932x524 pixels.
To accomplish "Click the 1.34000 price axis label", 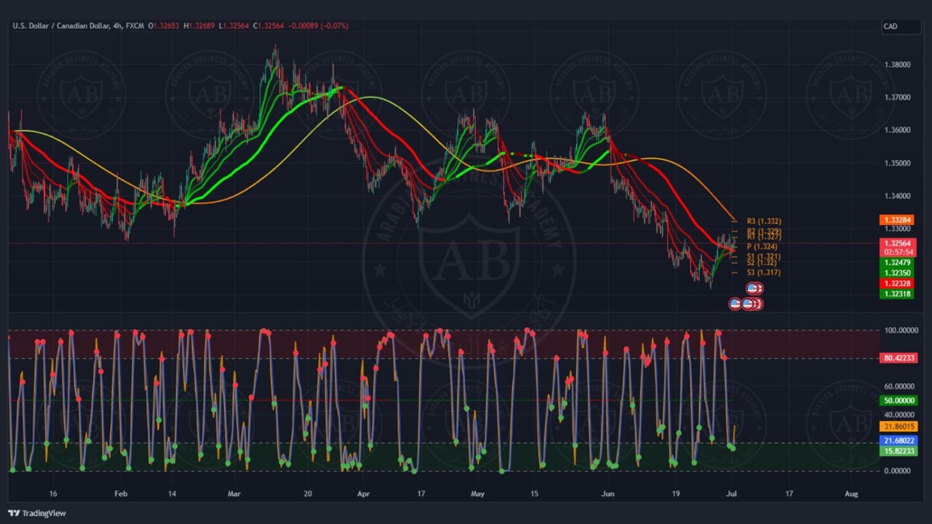I will point(897,196).
